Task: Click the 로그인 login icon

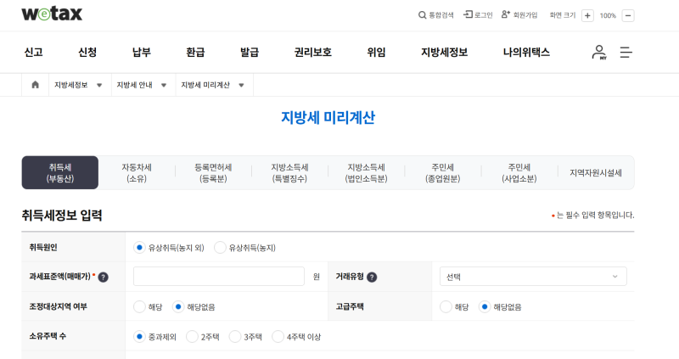Action: [468, 14]
